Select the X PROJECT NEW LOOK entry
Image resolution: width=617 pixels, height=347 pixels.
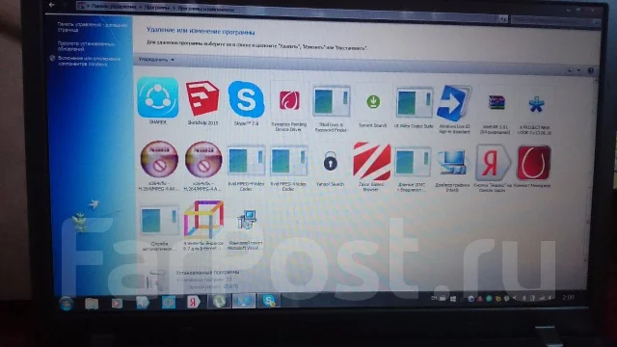point(536,105)
